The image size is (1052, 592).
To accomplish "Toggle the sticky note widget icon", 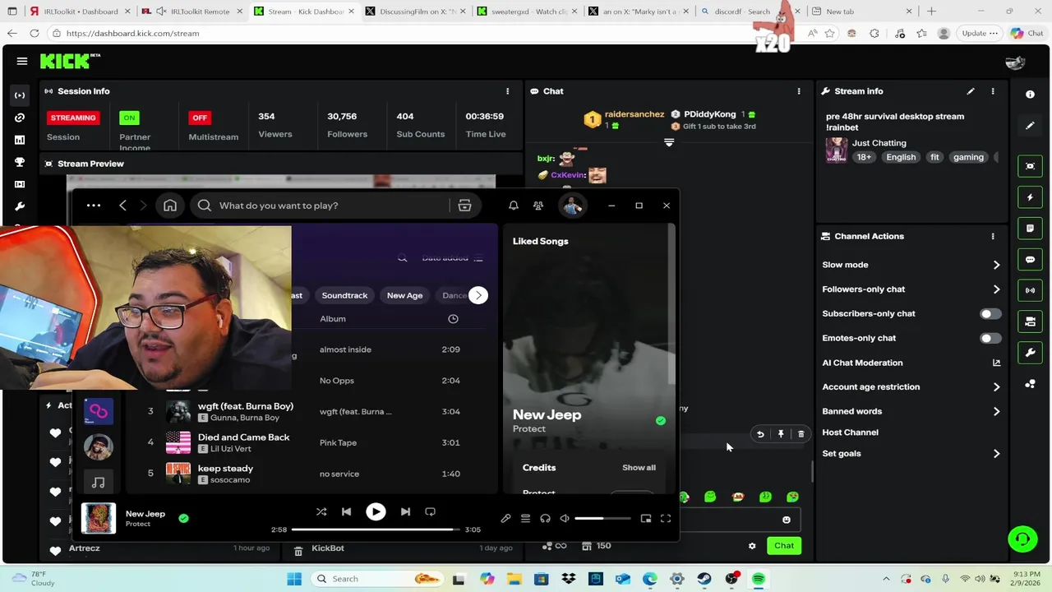I will click(1030, 228).
